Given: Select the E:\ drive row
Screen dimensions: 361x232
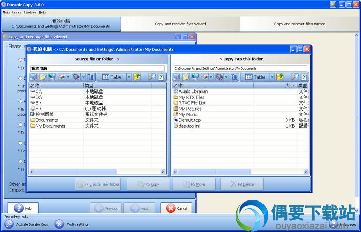Looking at the screenshot, I should tap(97, 103).
